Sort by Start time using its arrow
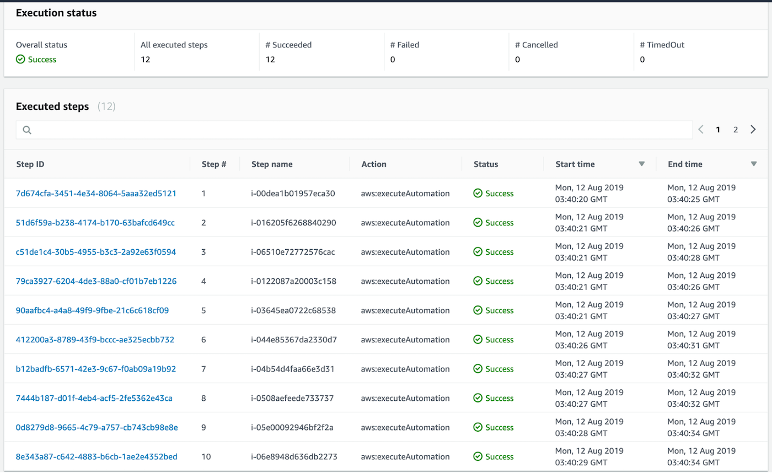Image resolution: width=772 pixels, height=473 pixels. coord(641,164)
